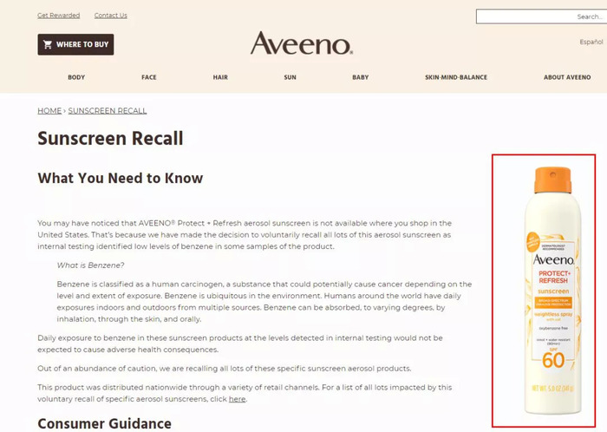Screen dimensions: 607x432
Task: Click the 'Sunscreen Recall' page heading
Action: 110,138
